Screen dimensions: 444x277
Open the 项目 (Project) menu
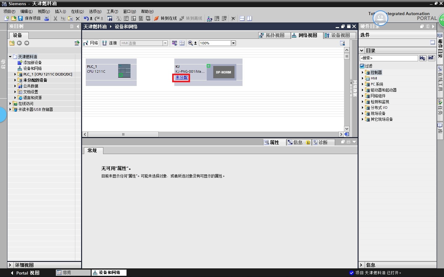pos(9,11)
